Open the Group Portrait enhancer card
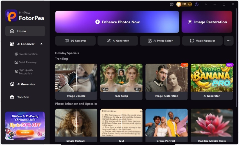 pyautogui.click(x=166, y=126)
